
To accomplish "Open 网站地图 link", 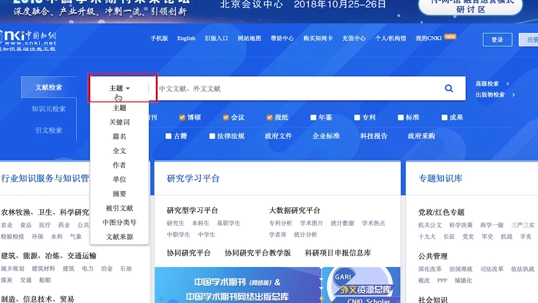I will tap(249, 38).
